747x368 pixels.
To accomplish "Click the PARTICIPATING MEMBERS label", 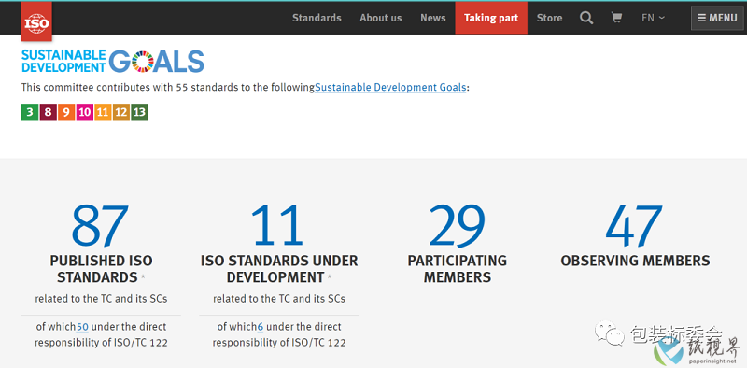I will pyautogui.click(x=458, y=269).
